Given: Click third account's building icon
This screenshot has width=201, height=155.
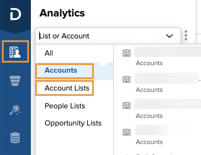Looking at the screenshot, I should tap(127, 105).
